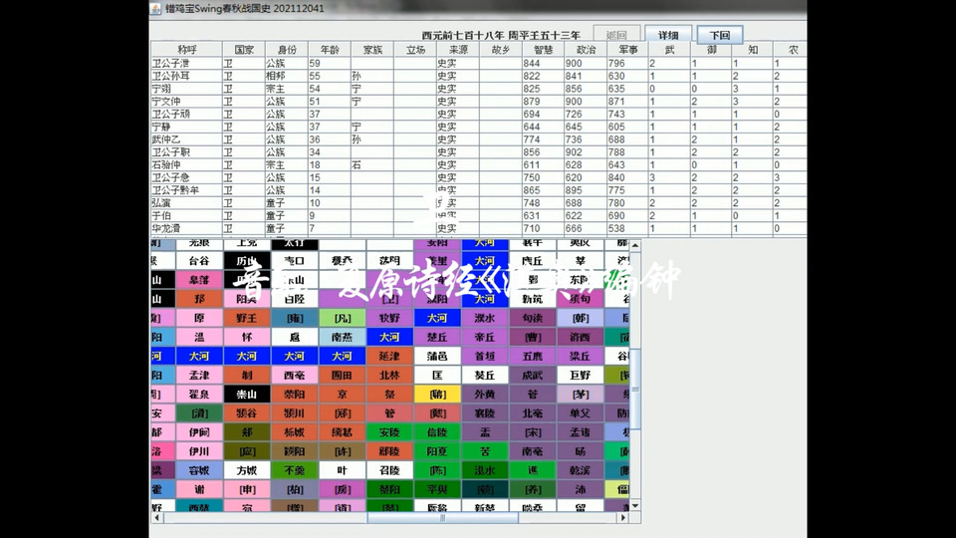The width and height of the screenshot is (956, 538).
Task: Select the green 平舆 map tile
Action: [437, 489]
